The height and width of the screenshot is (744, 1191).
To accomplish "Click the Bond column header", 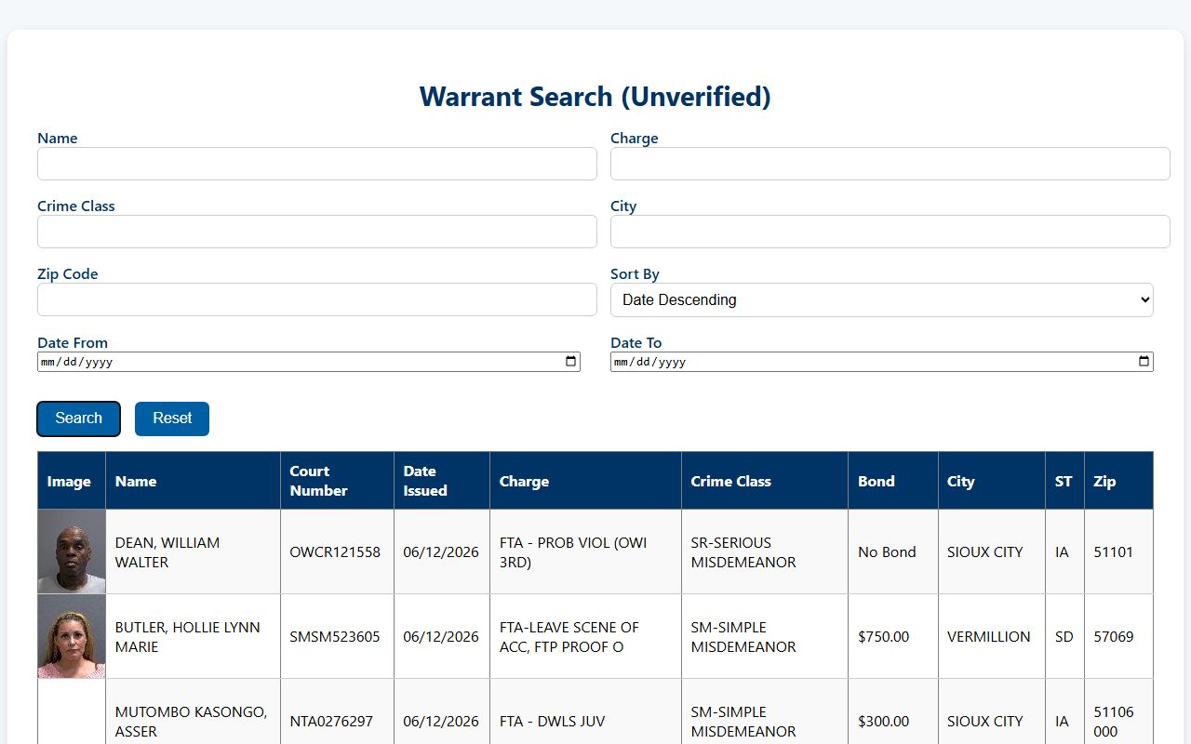I will coord(893,481).
